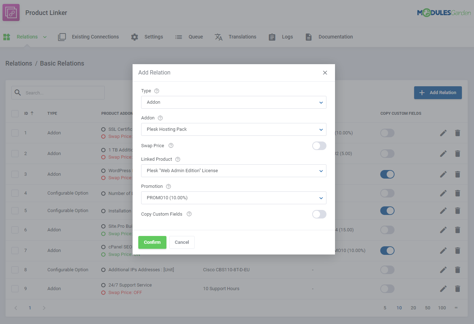Click the Logs clipboard icon

click(x=272, y=37)
